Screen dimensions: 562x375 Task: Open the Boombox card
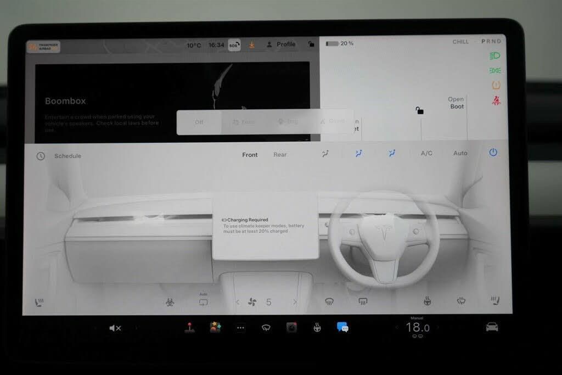coord(172,102)
